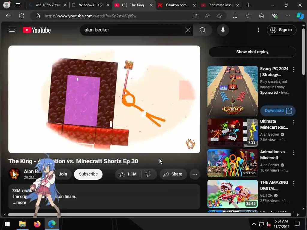
Task: Open Animation vs. Minecraft 2:27:26 thumbnail
Action: [233, 163]
